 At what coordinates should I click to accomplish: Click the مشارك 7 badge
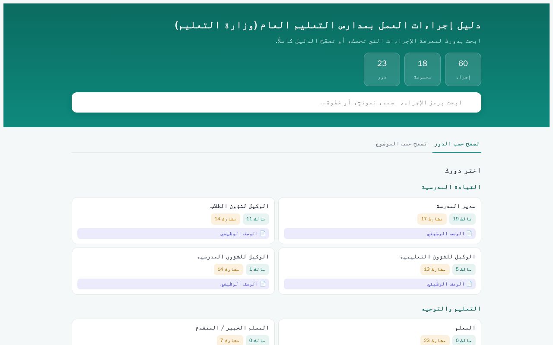(230, 341)
